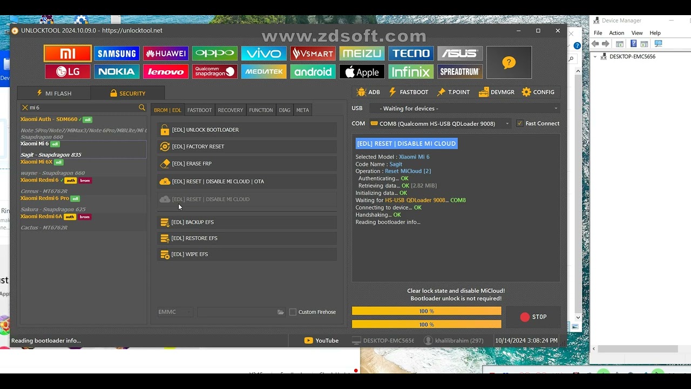Screen dimensions: 691x389
Task: Select the vivo brand logo
Action: [264, 53]
